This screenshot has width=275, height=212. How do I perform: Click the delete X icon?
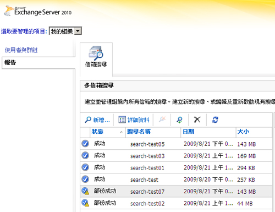(x=197, y=120)
